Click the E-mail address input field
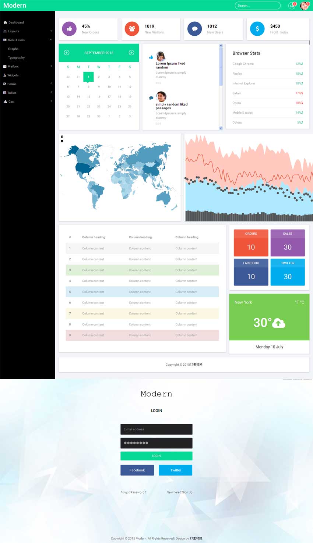The height and width of the screenshot is (543, 313). click(156, 429)
